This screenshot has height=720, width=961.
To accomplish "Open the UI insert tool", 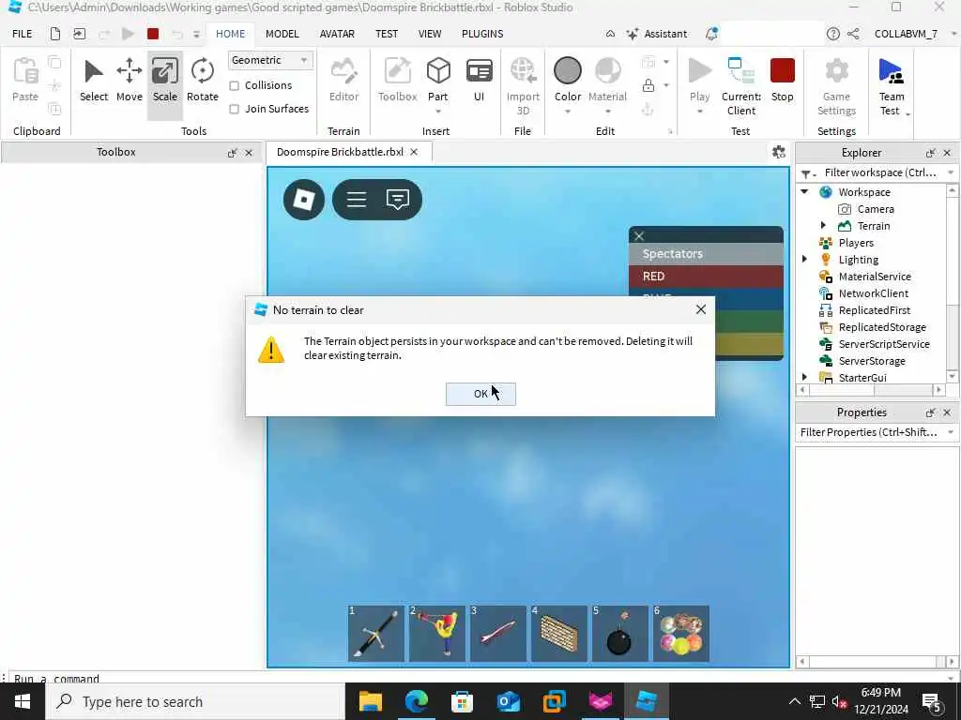I will coord(479,81).
